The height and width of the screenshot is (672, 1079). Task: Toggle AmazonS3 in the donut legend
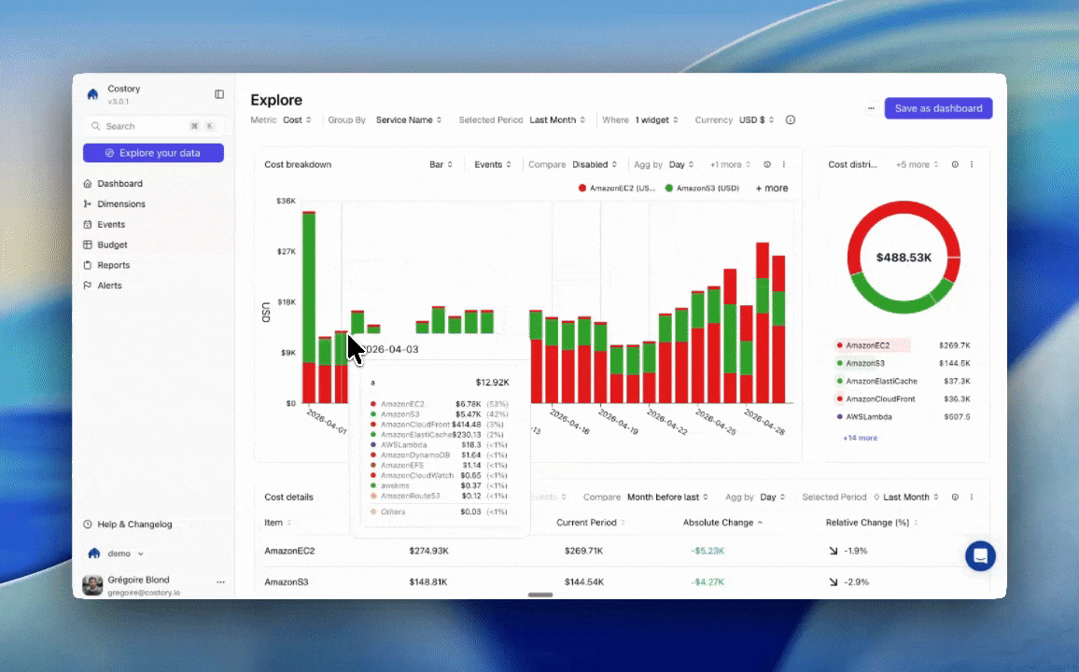click(x=861, y=363)
